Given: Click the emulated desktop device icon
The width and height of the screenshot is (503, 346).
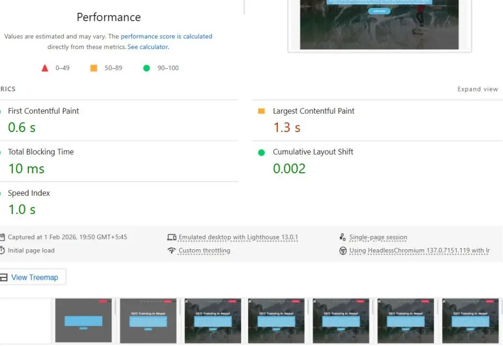Looking at the screenshot, I should tap(171, 237).
